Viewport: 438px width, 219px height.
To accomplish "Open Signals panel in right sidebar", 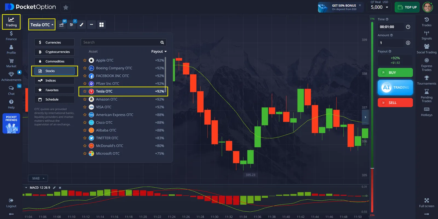I will [x=427, y=35].
